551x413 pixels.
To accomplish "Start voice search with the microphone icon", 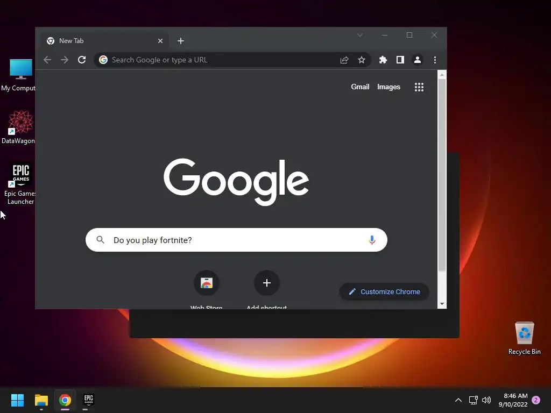I will click(x=372, y=240).
